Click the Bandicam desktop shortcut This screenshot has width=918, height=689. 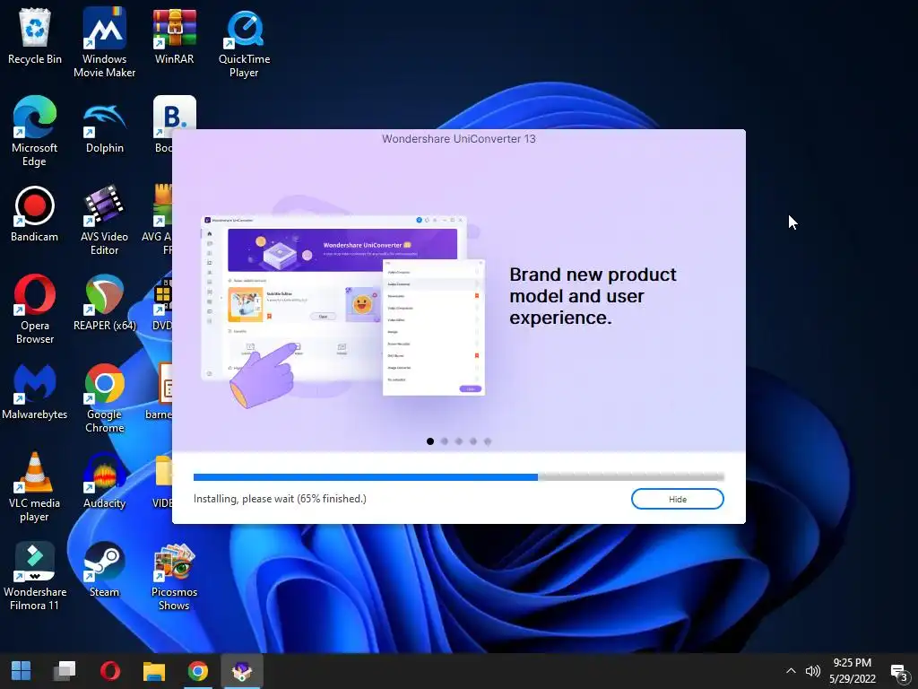click(x=35, y=214)
